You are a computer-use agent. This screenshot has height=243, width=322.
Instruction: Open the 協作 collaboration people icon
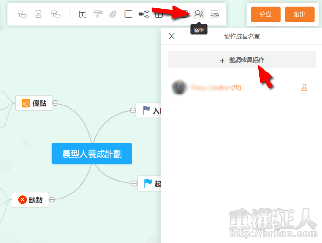199,14
